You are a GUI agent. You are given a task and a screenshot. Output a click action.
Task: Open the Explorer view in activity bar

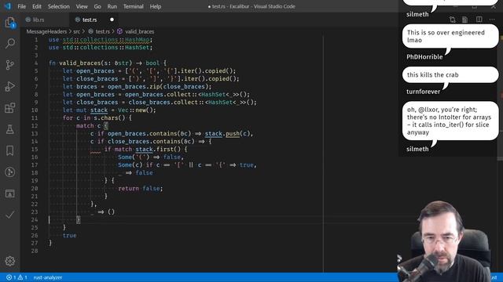[x=10, y=23]
